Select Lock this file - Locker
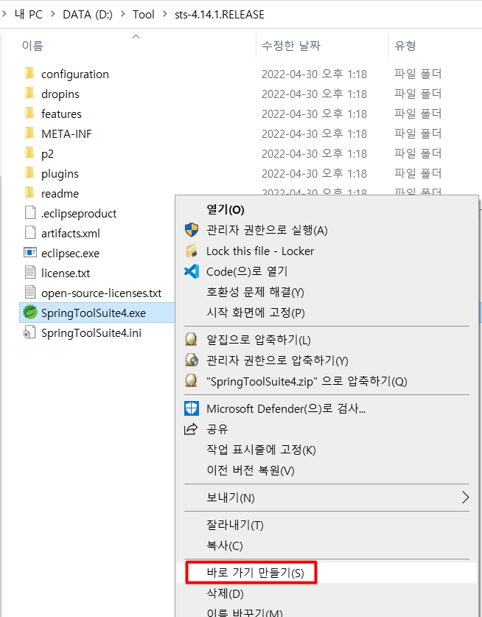482x617 pixels. (326, 251)
